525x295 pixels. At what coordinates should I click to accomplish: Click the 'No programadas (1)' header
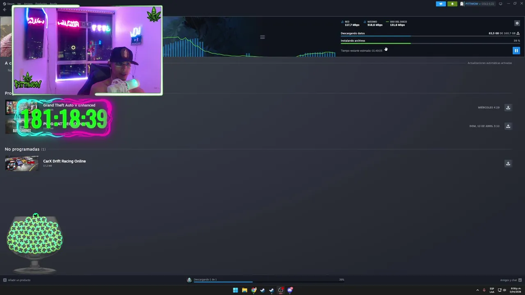pyautogui.click(x=25, y=149)
